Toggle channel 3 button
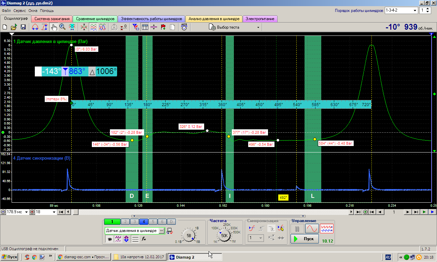This screenshot has width=437, height=262. pos(134,222)
